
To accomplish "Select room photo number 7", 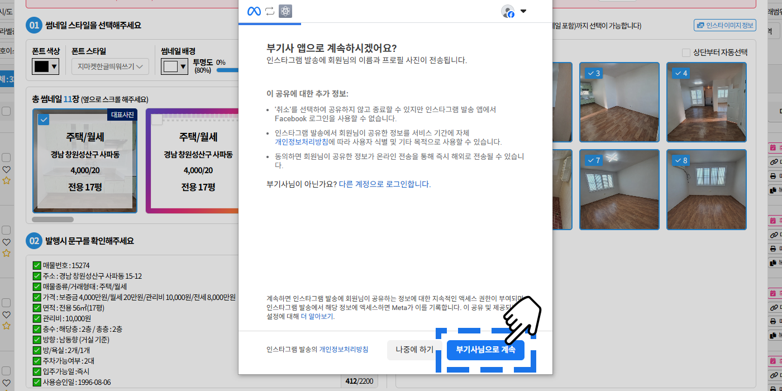I will (x=619, y=189).
